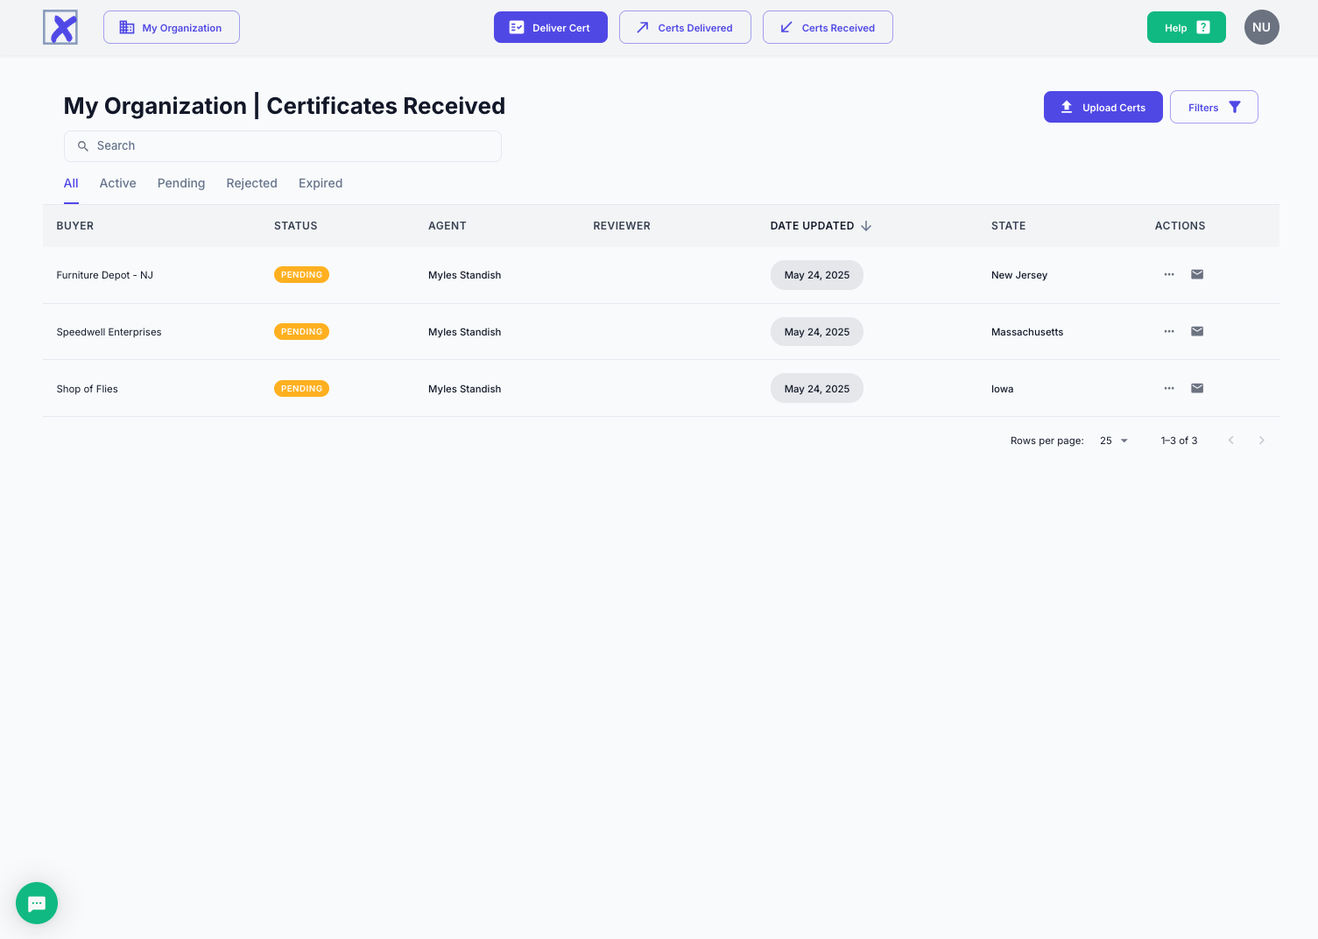Open the three-dot actions menu for Speedwell Enterprises
This screenshot has width=1318, height=939.
1169,331
